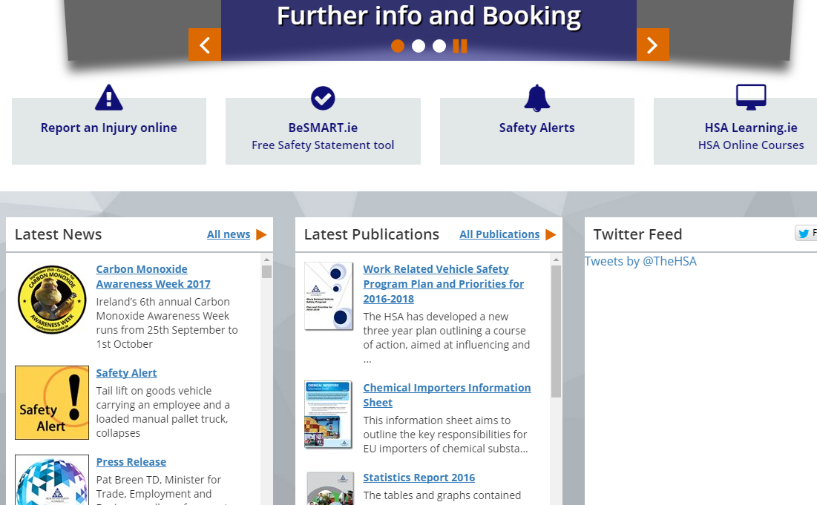Click the Latest News scrollbar thumb
Screen dimensions: 817x505
coord(267,271)
